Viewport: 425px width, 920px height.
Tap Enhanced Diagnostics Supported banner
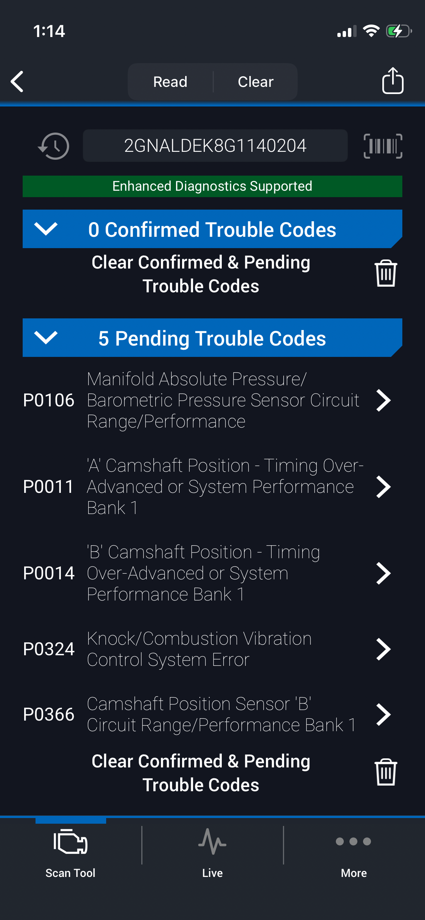point(212,186)
